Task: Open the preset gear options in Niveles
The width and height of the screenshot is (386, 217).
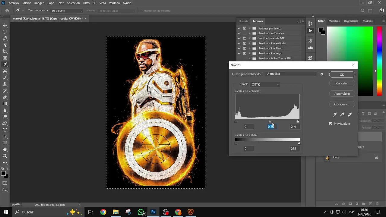Action: click(x=322, y=74)
